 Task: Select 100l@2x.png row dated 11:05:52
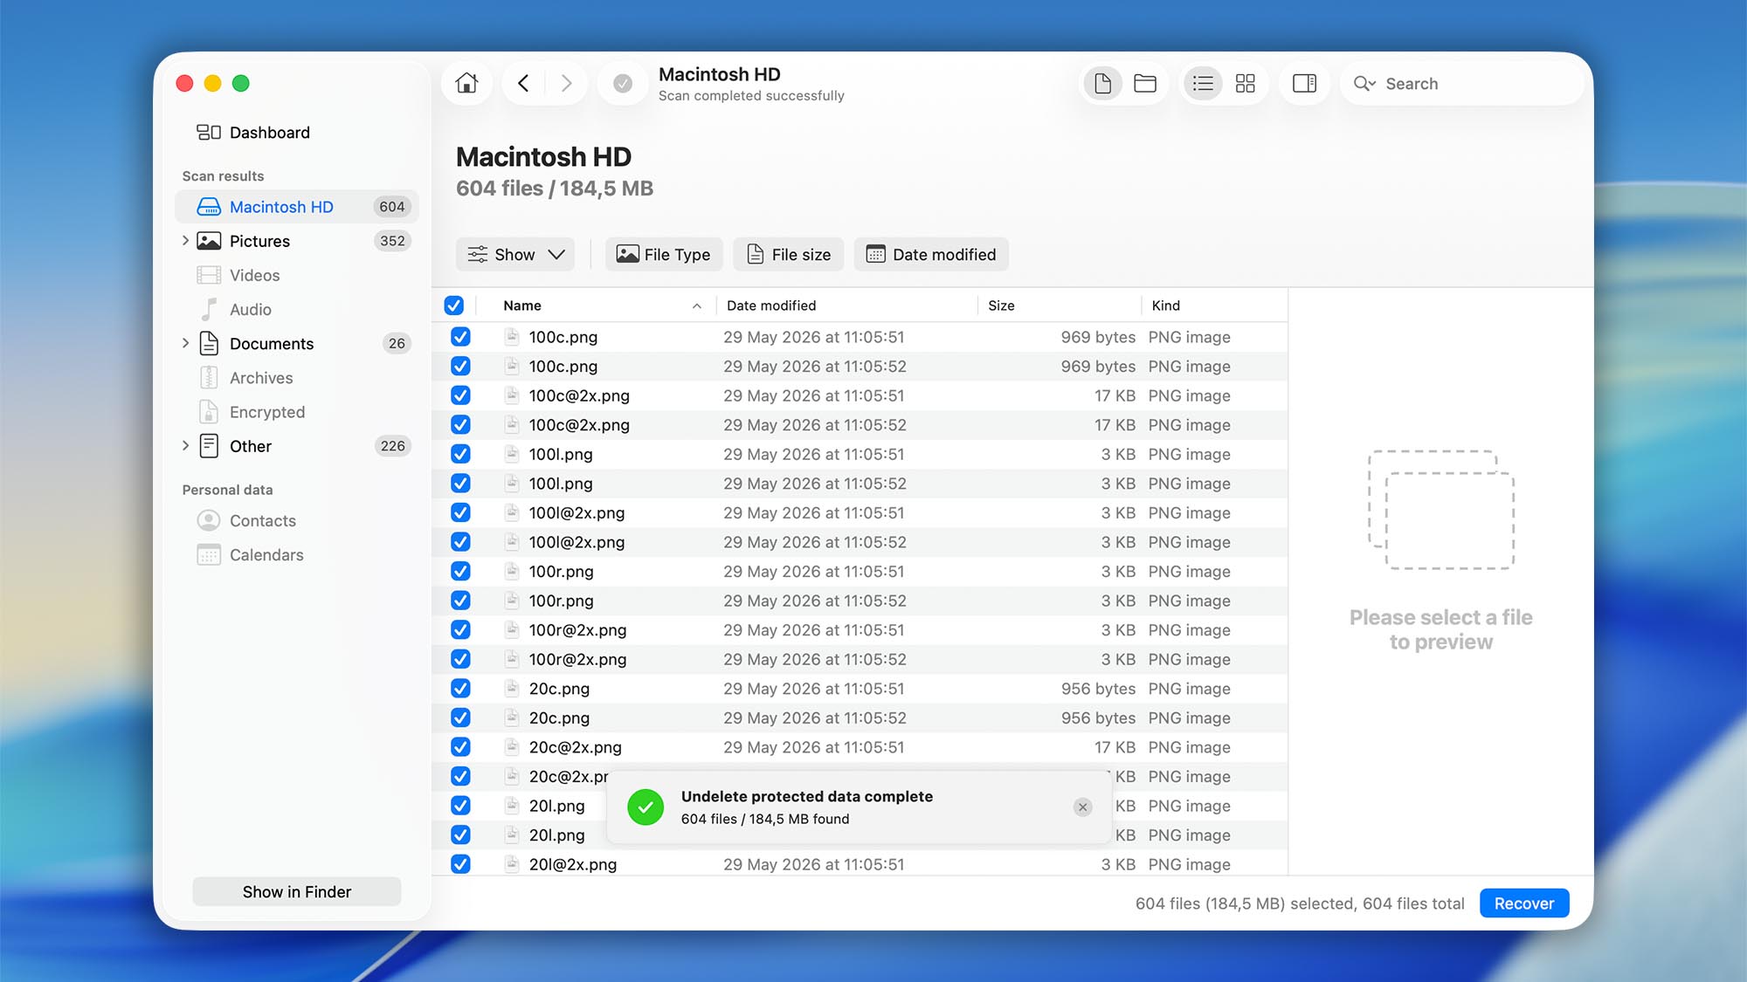[x=860, y=542]
